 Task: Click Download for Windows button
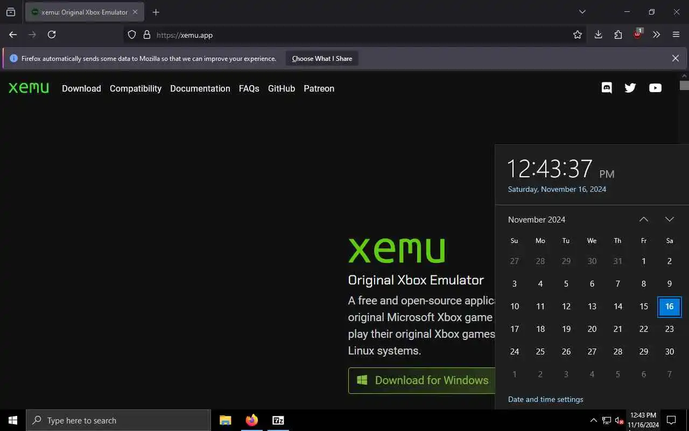tap(421, 380)
